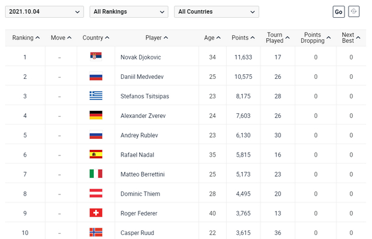Click the Greek flag icon for Tsitsipas
372x239 pixels.
click(x=96, y=95)
